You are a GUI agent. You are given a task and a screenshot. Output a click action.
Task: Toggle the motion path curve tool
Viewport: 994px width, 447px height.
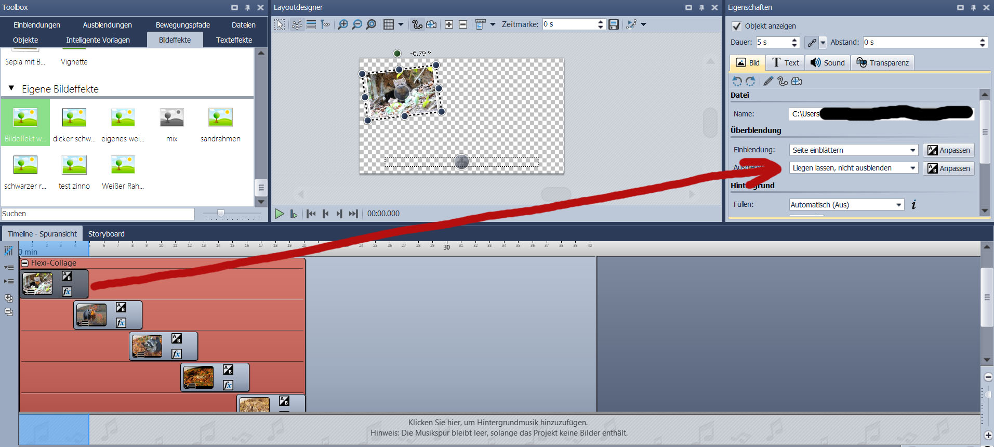click(417, 24)
